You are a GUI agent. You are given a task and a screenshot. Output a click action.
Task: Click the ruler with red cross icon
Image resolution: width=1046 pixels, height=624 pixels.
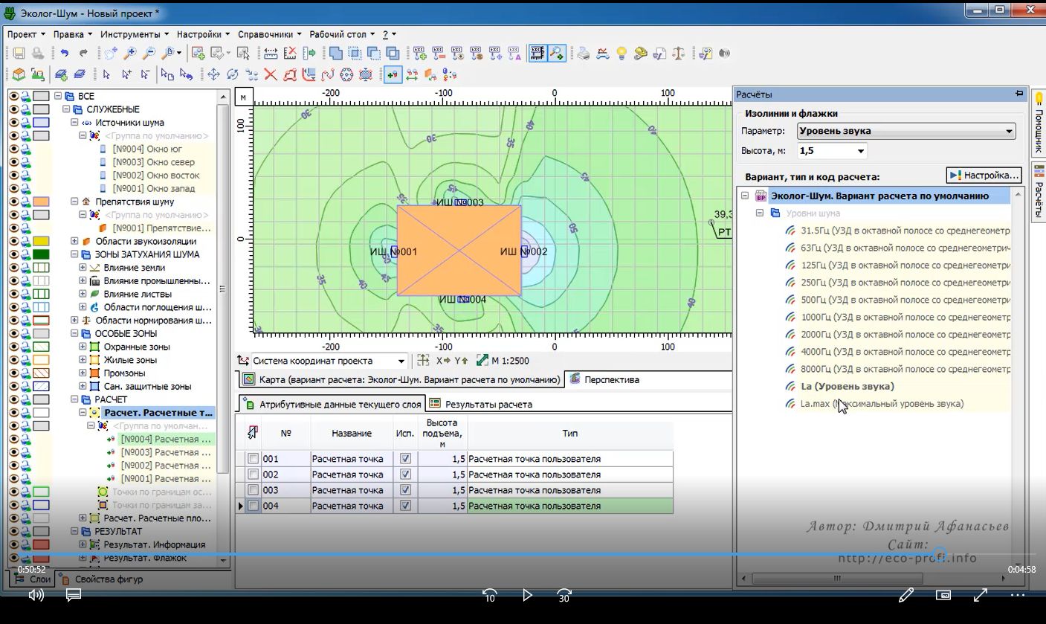(290, 54)
